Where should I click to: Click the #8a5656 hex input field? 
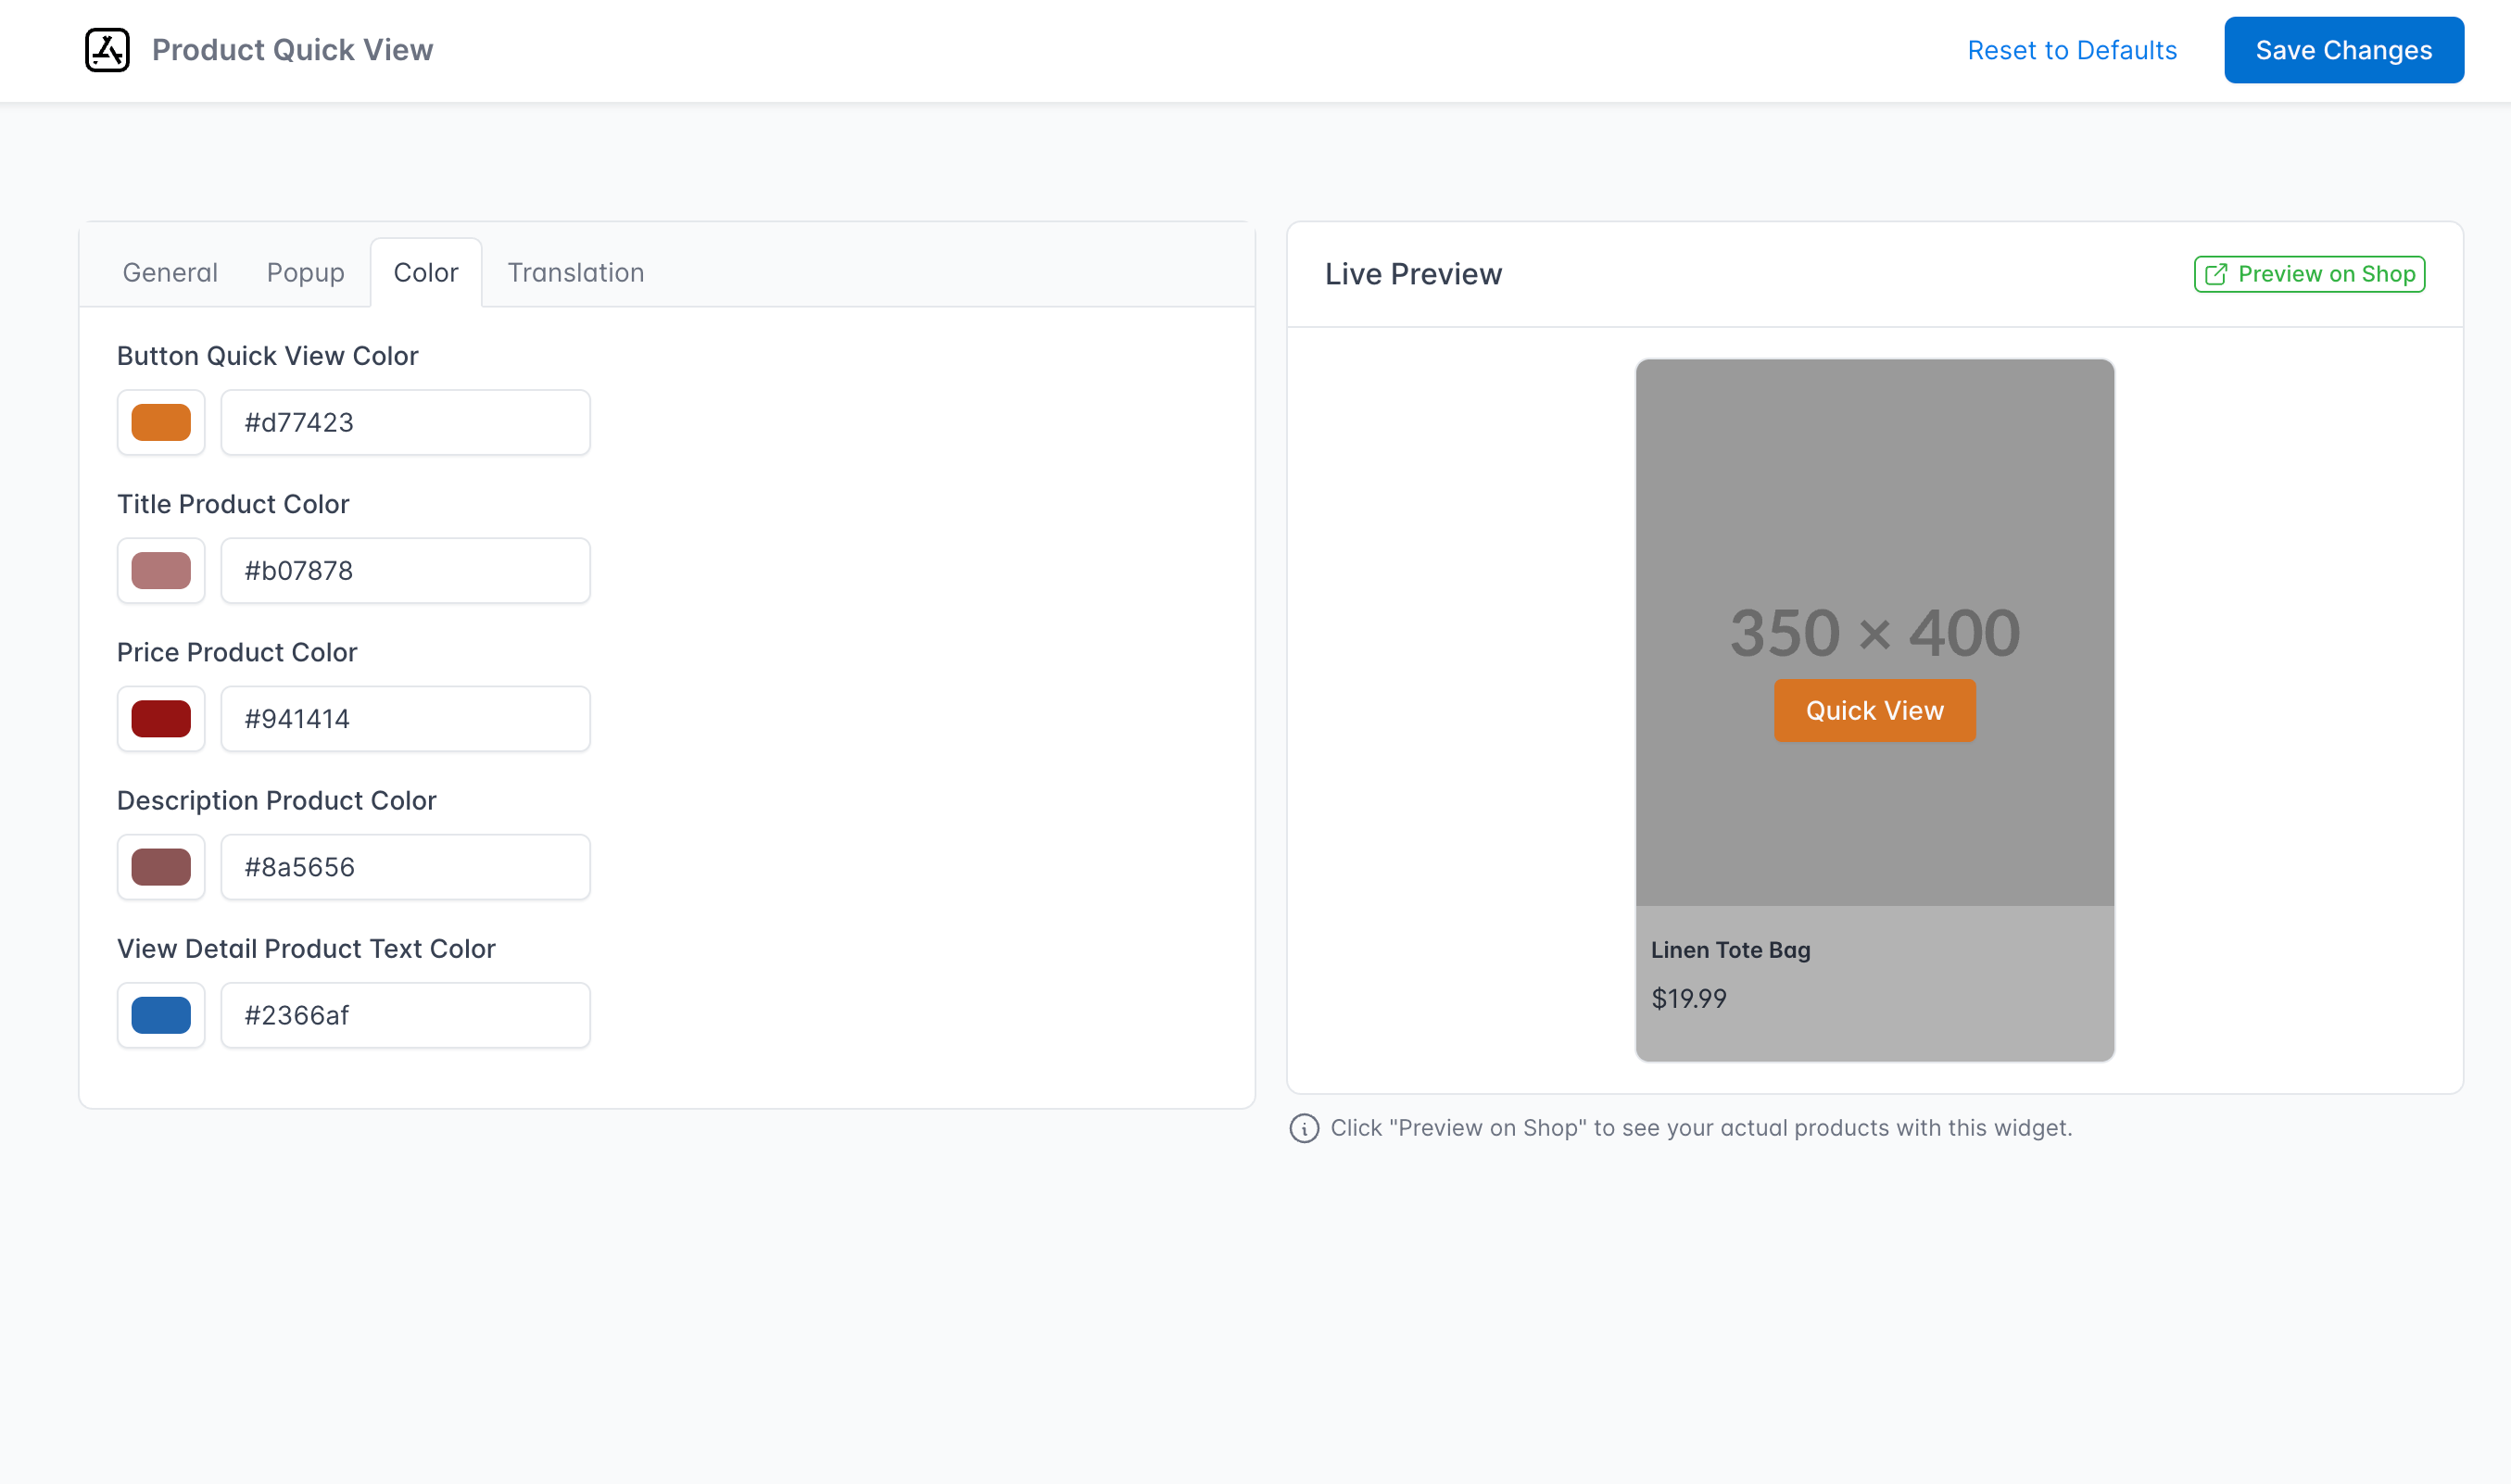pyautogui.click(x=406, y=867)
